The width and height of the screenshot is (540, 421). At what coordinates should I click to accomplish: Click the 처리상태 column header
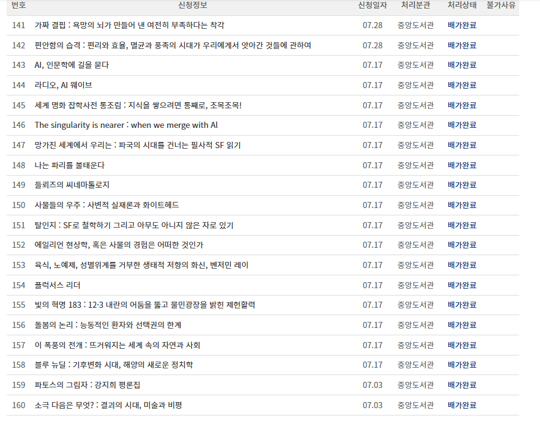pos(461,6)
